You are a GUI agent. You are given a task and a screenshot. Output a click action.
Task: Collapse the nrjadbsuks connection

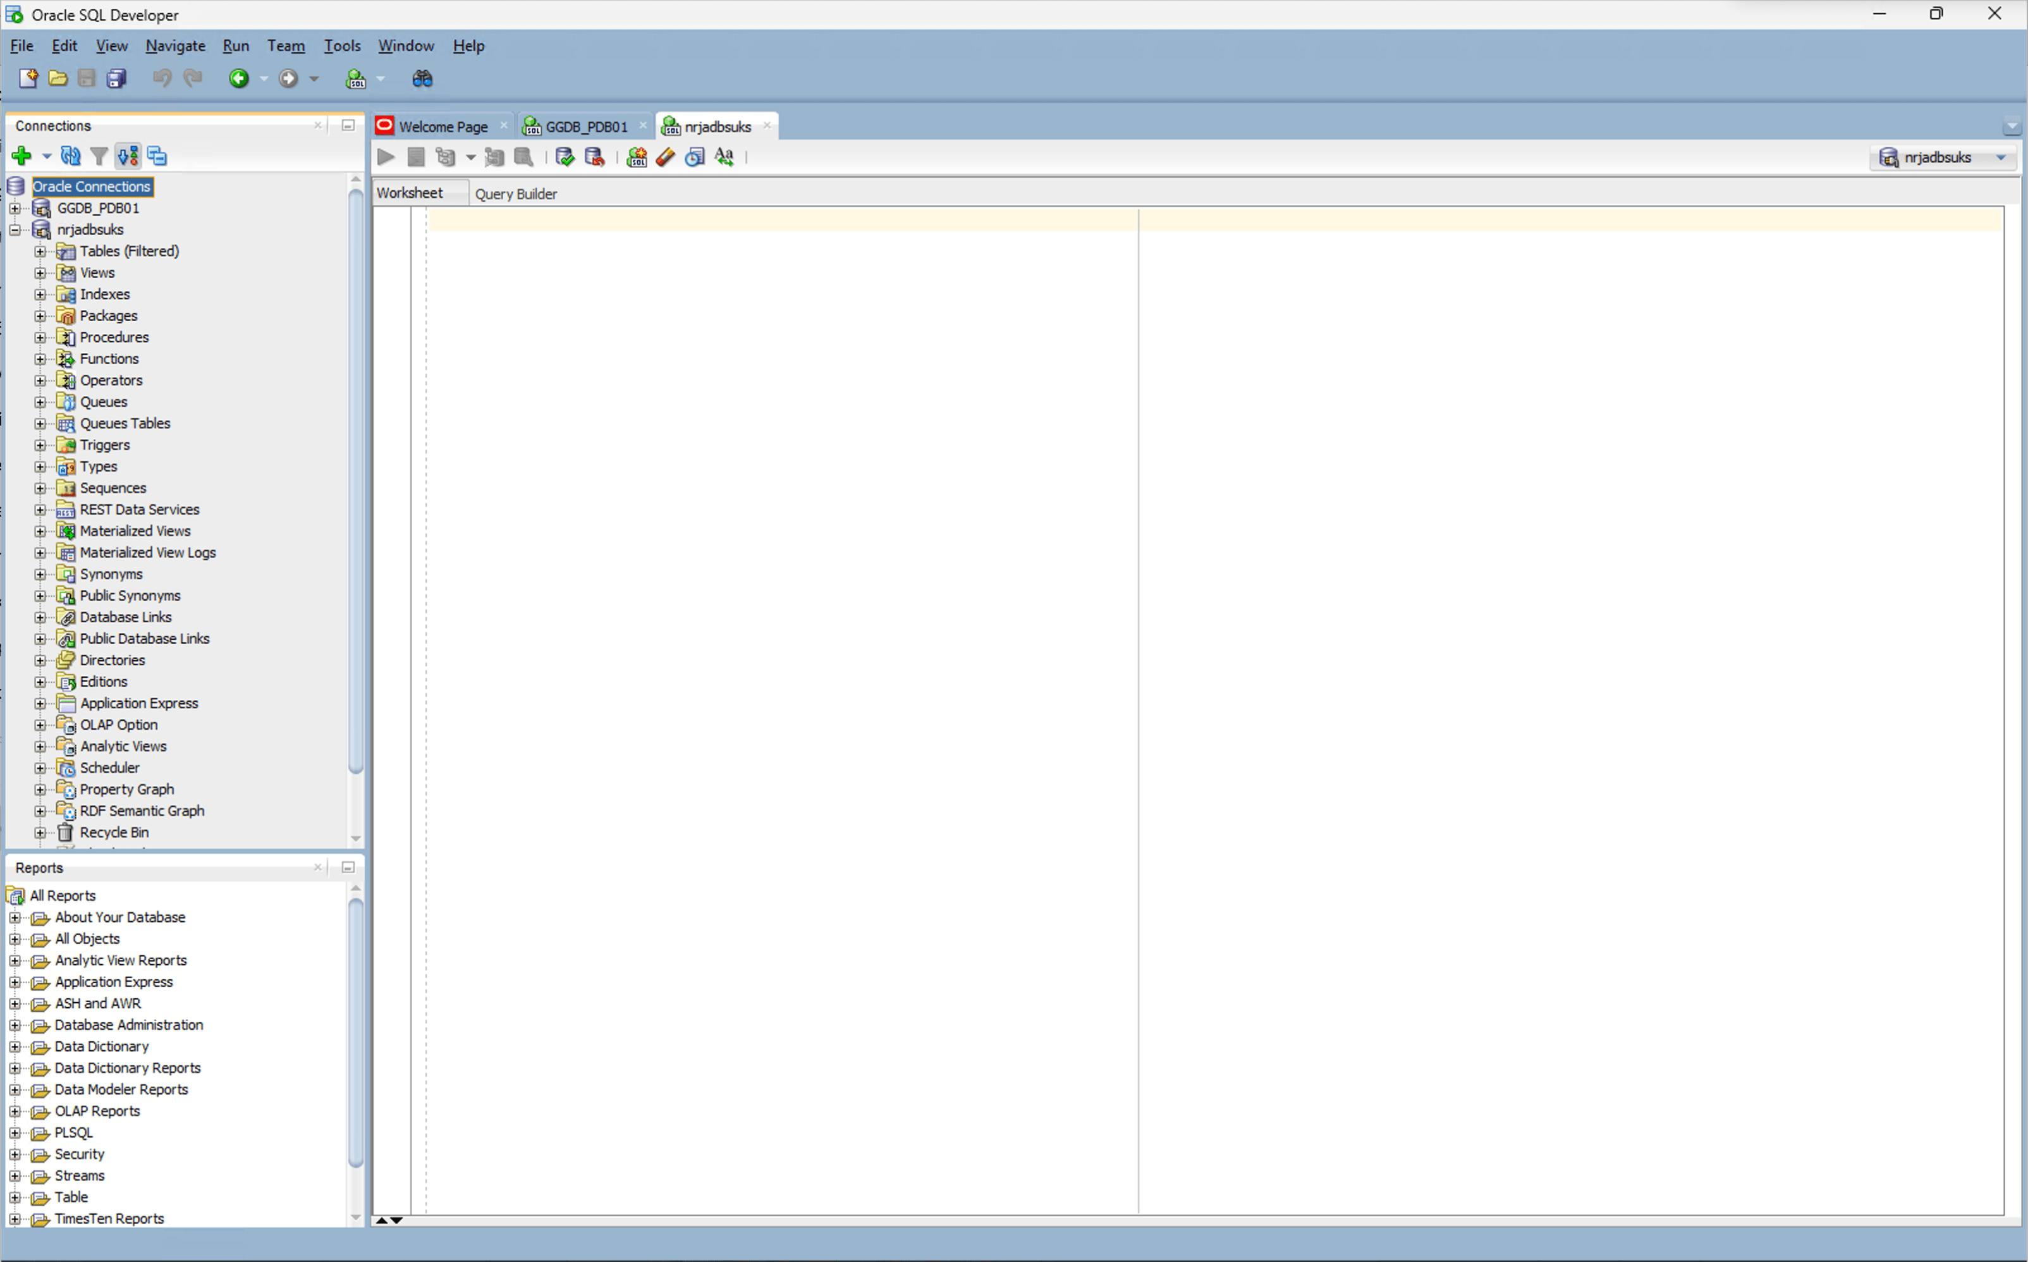[14, 230]
